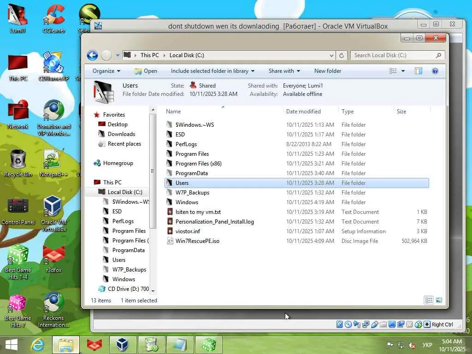Click the r3dfox taskbar icon
The image size is (472, 354).
[94, 345]
